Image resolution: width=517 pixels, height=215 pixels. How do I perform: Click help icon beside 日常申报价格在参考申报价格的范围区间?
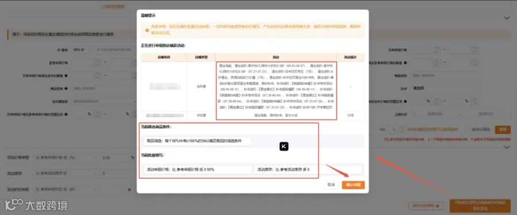(x=66, y=114)
